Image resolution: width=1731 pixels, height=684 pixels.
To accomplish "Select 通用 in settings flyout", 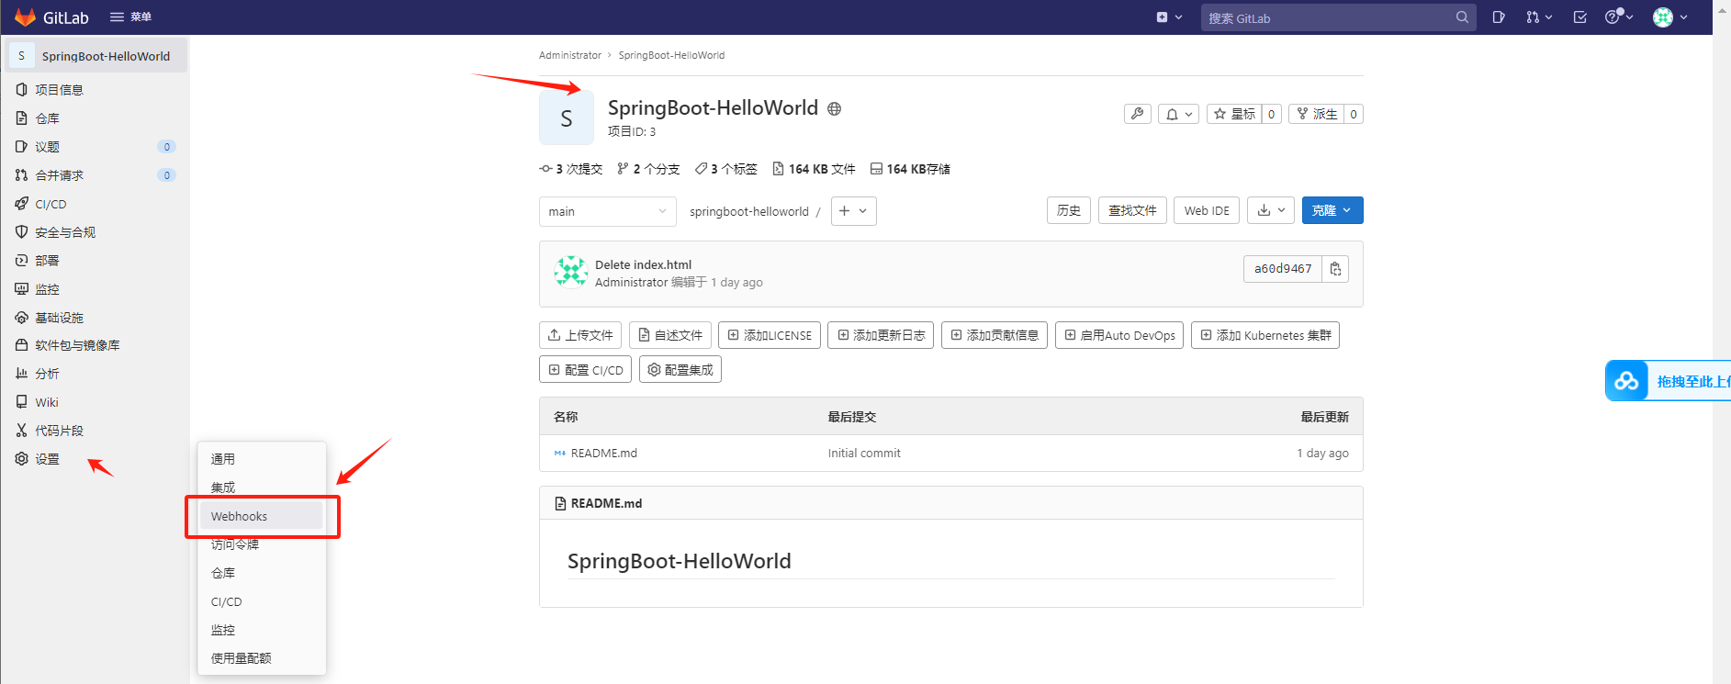I will point(262,459).
